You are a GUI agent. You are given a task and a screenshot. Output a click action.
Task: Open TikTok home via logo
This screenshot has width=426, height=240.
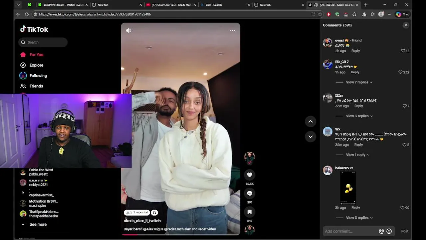[x=34, y=29]
